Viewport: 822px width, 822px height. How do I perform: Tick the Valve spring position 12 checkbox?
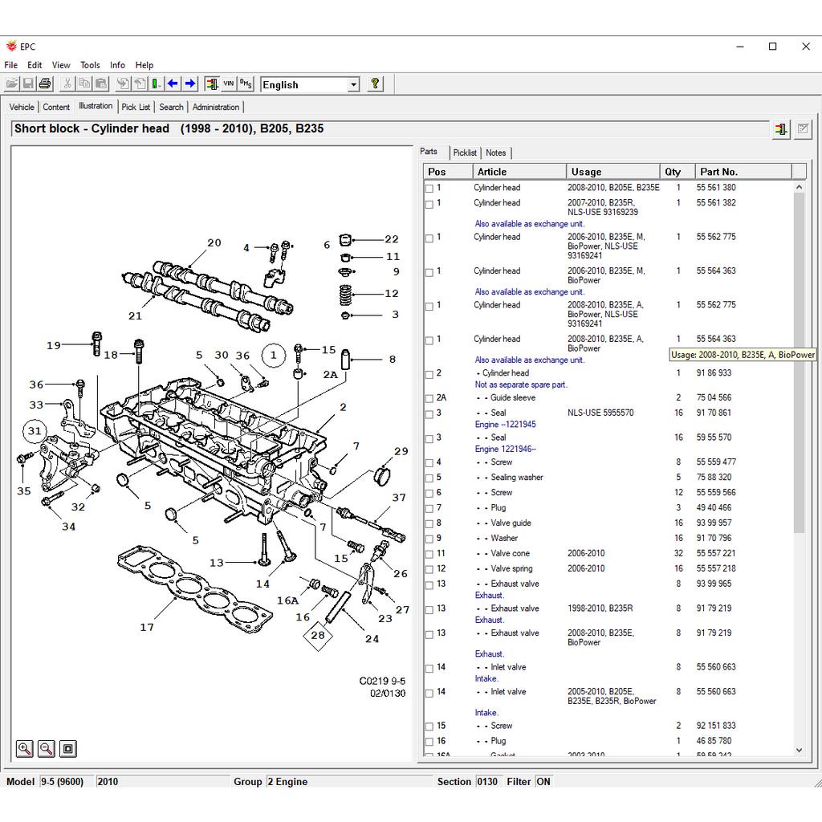(429, 569)
